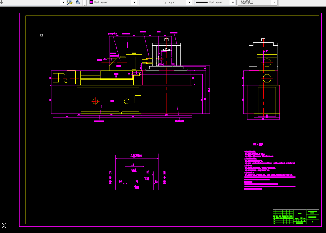
Task: Expand the linetype ByLayer dropdown arrow
Action: pos(189,2)
